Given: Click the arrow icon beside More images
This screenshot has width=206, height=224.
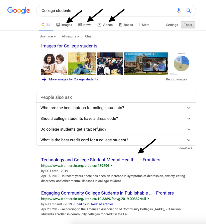Looking at the screenshot, I should (44, 79).
